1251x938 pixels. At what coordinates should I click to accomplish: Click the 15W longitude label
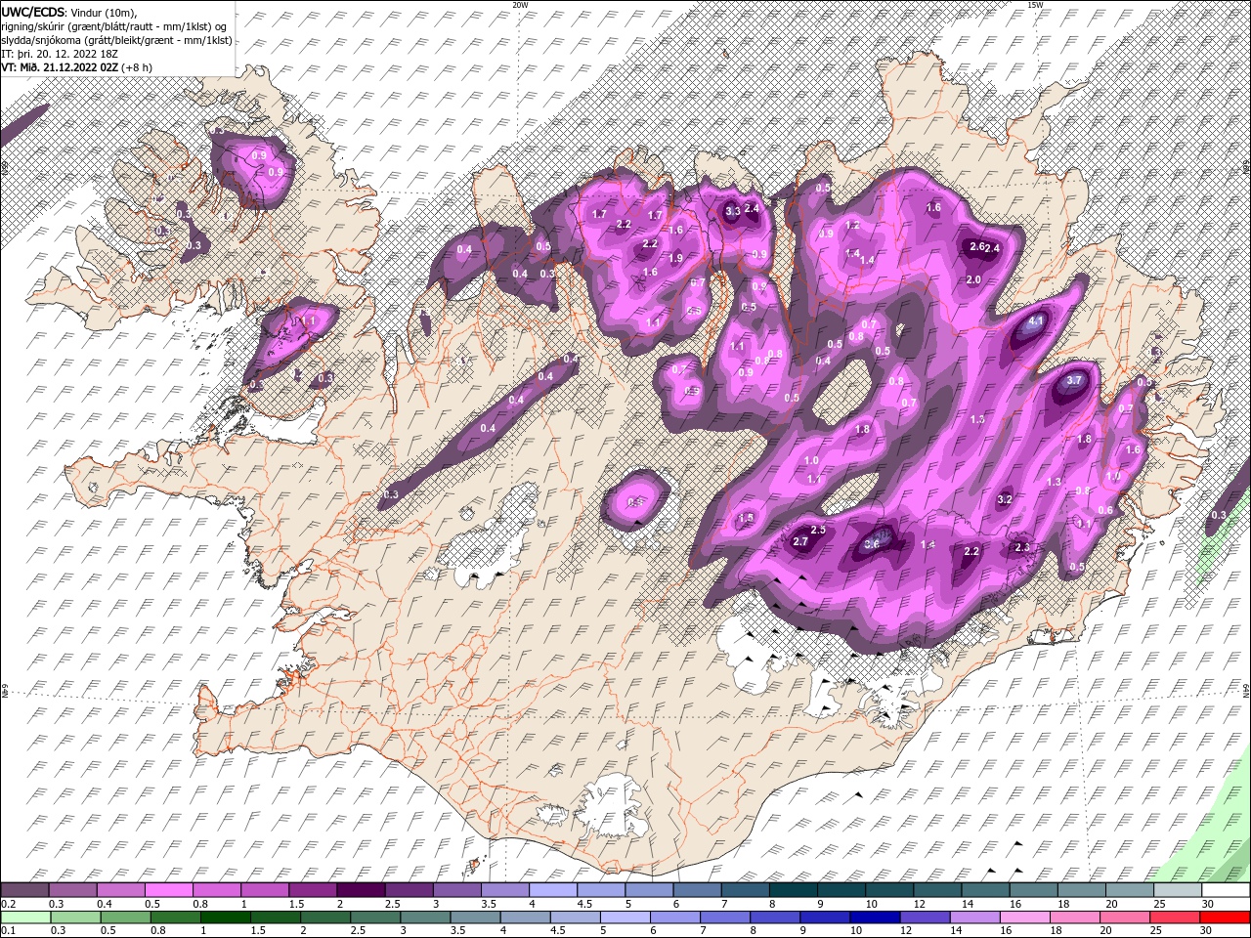1034,5
